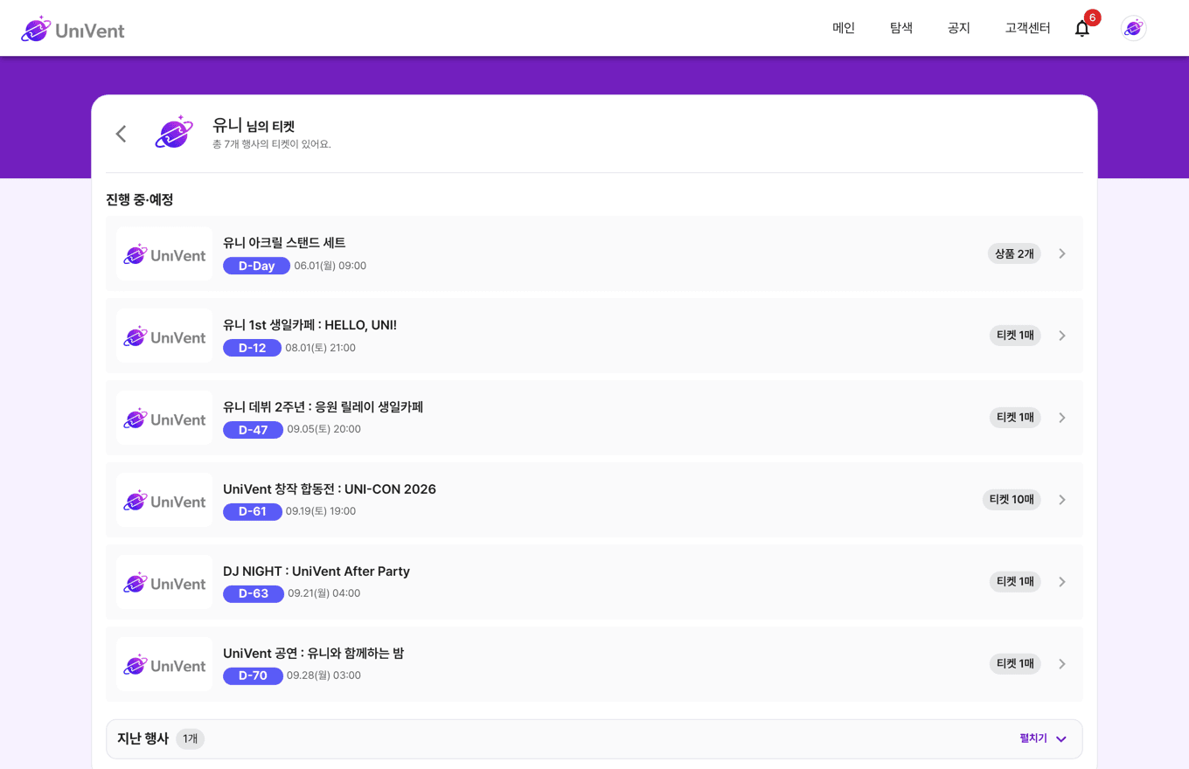Open the 공지 menu item

click(x=959, y=28)
